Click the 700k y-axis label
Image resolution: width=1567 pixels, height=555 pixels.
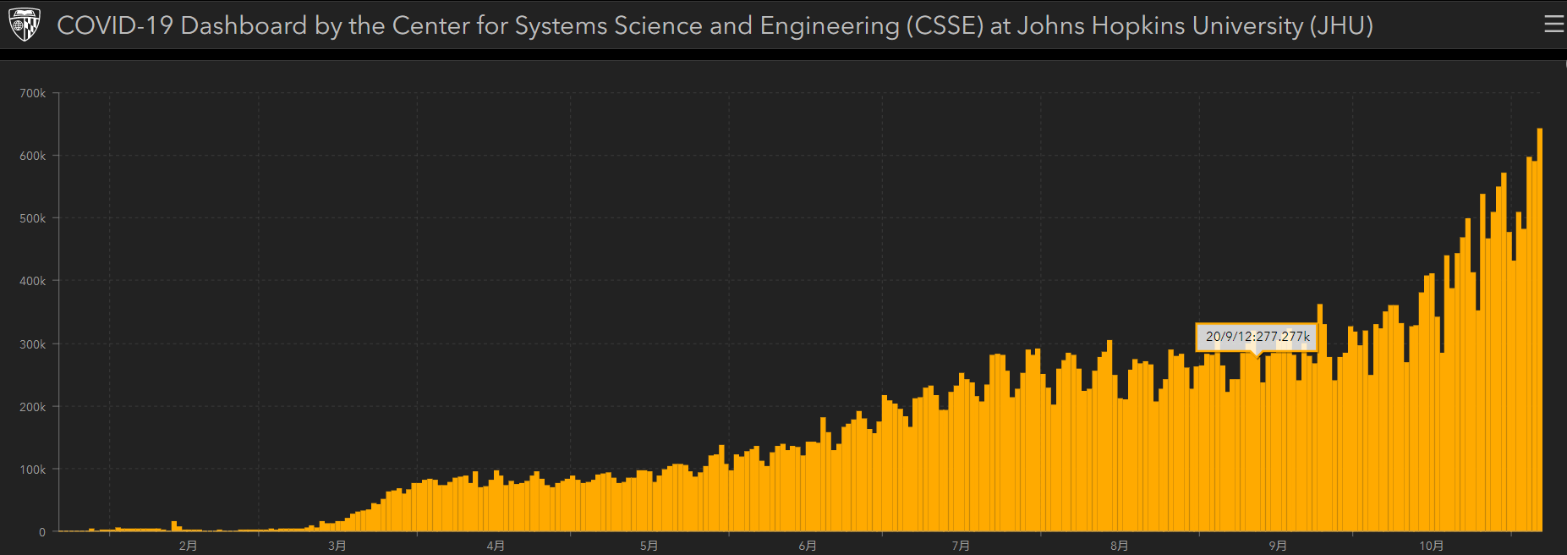[33, 93]
